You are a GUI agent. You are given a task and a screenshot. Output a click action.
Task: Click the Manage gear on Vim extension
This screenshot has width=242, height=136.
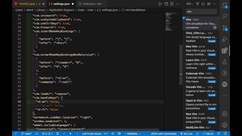click(215, 28)
